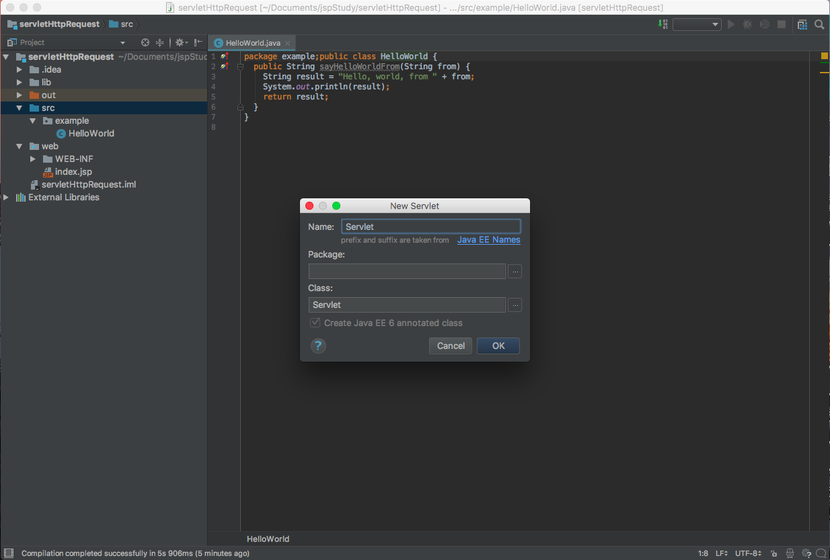Expand External Libraries node
This screenshot has height=560, width=830.
coord(7,198)
